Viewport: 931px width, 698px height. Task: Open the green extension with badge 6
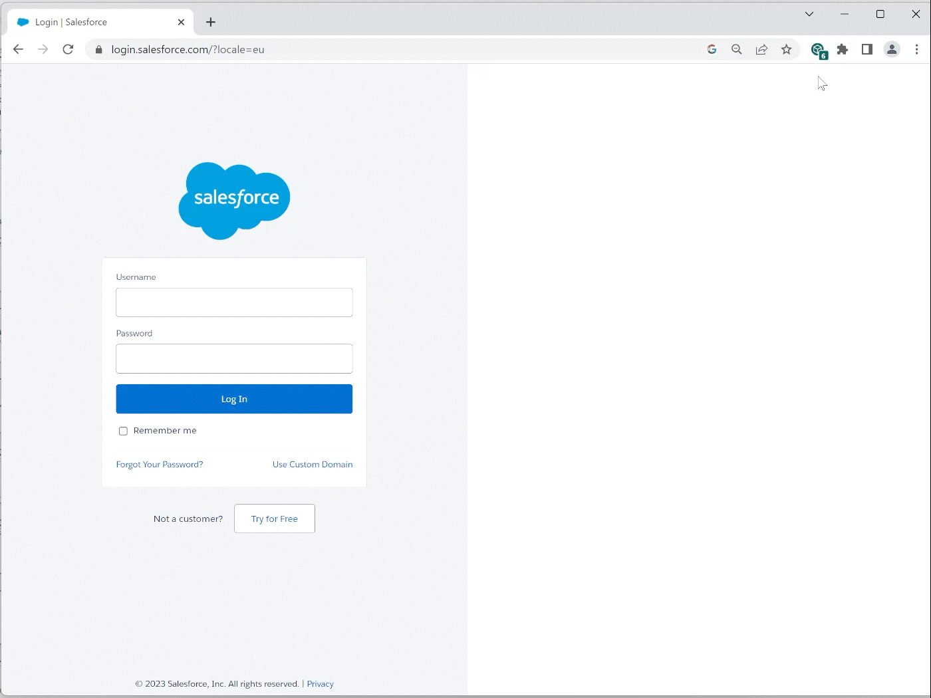[819, 50]
